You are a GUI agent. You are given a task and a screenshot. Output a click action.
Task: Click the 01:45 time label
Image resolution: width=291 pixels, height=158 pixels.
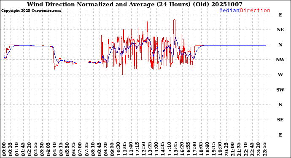click(x=23, y=149)
